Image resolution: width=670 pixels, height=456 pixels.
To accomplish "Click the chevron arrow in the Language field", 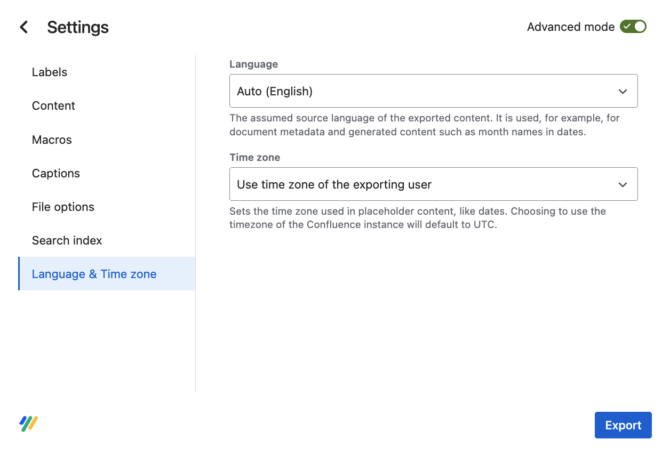I will tap(623, 91).
